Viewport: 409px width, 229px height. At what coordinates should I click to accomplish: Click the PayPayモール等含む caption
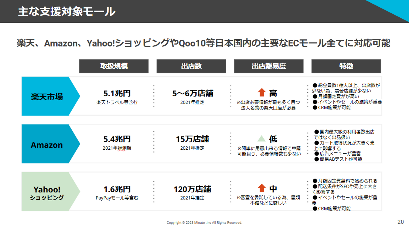pyautogui.click(x=117, y=198)
